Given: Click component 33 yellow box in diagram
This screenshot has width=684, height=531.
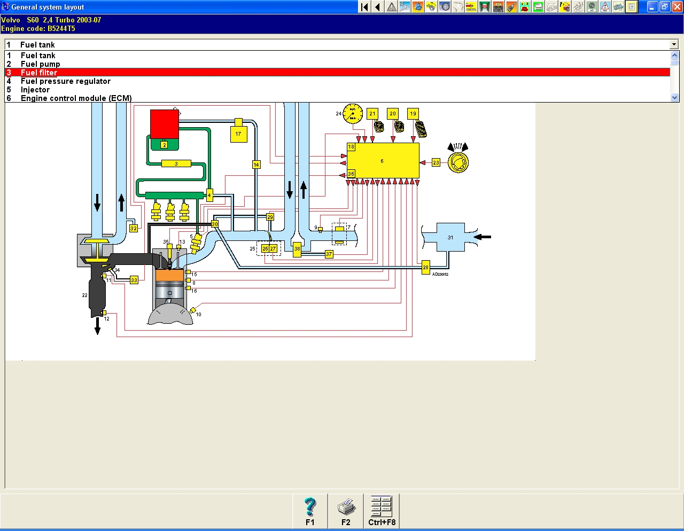Looking at the screenshot, I should (x=134, y=280).
